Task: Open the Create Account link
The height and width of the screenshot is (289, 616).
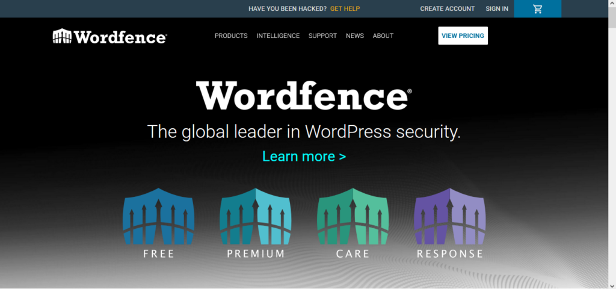Action: click(x=448, y=8)
